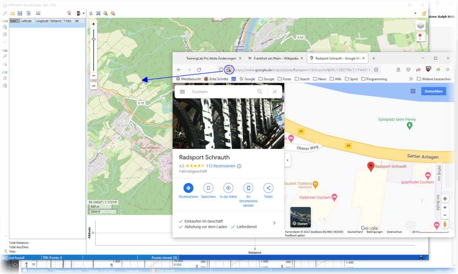Start Routenplaner directions to Radsport Schrauth
The width and height of the screenshot is (458, 274).
point(188,191)
